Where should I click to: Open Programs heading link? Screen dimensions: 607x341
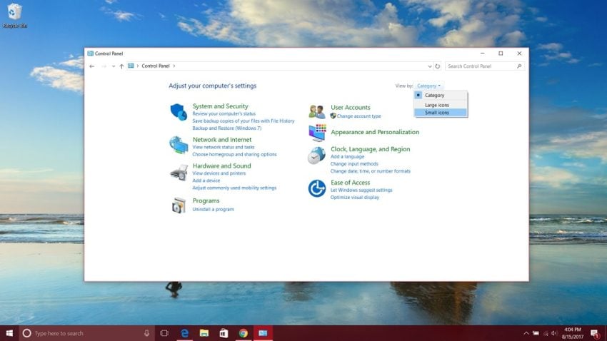206,200
